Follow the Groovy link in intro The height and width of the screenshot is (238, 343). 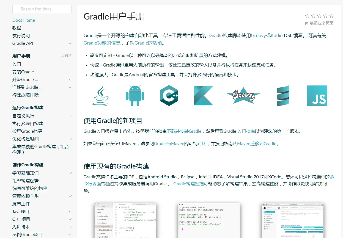click(258, 35)
